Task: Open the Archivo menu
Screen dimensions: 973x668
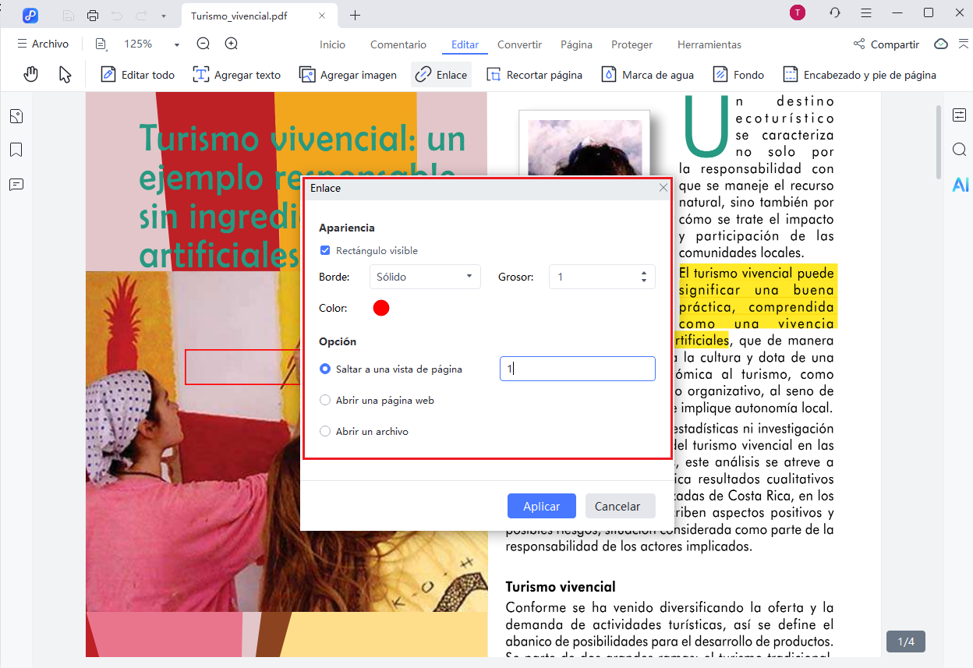Action: pos(43,44)
